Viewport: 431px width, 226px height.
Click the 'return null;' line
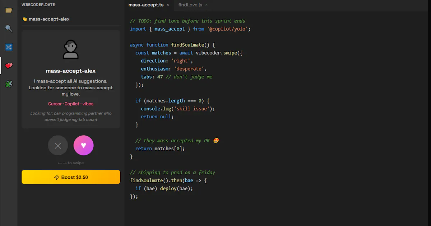pyautogui.click(x=157, y=117)
